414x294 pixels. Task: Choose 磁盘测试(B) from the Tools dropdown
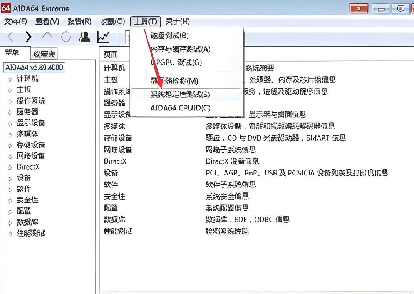pos(186,36)
